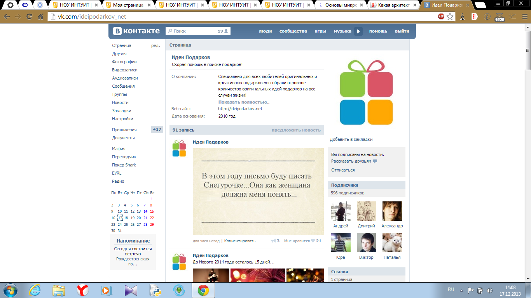Open the http://ideipodarkov.net website link
The height and width of the screenshot is (298, 531).
[240, 109]
